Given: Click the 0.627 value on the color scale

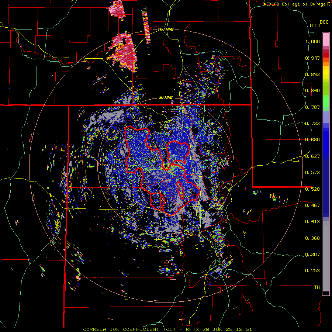Looking at the screenshot, I should 312,156.
